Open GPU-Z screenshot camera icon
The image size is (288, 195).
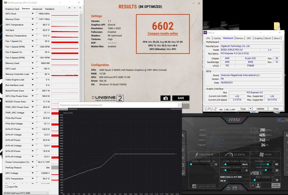69,8
